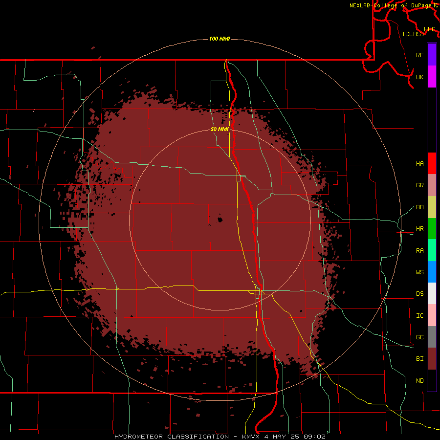Click the HA red legend swatch
This screenshot has width=440, height=440.
(432, 163)
